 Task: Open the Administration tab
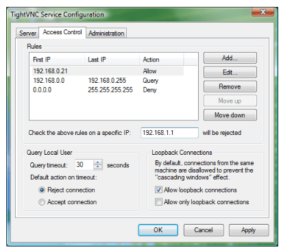[x=106, y=34]
